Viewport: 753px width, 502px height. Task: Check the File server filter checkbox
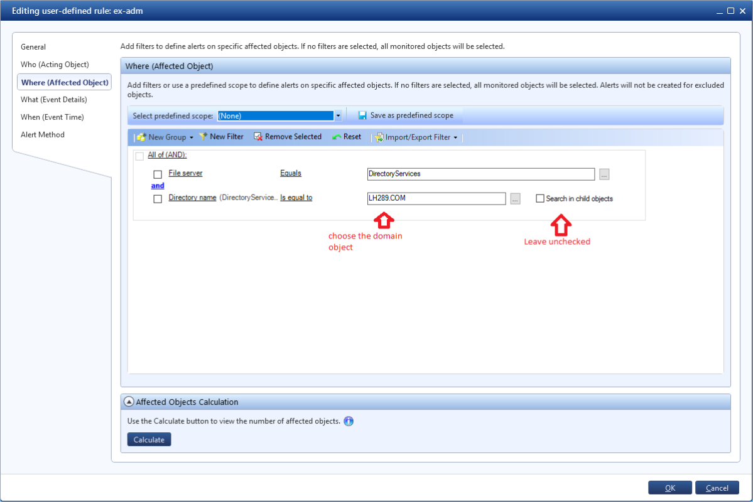pyautogui.click(x=158, y=174)
